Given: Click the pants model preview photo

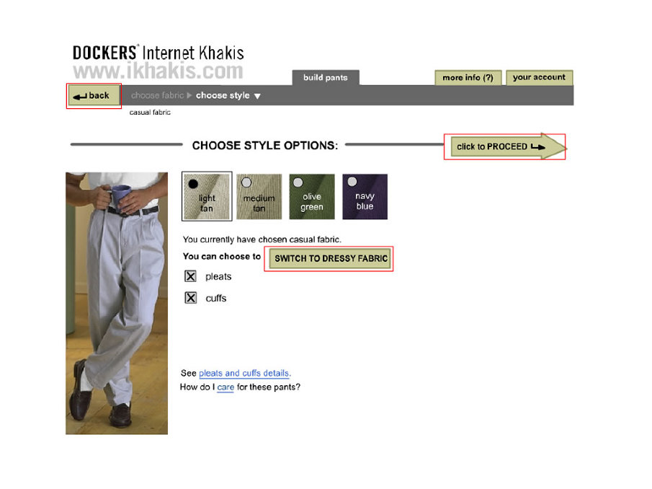Looking at the screenshot, I should coord(117,304).
